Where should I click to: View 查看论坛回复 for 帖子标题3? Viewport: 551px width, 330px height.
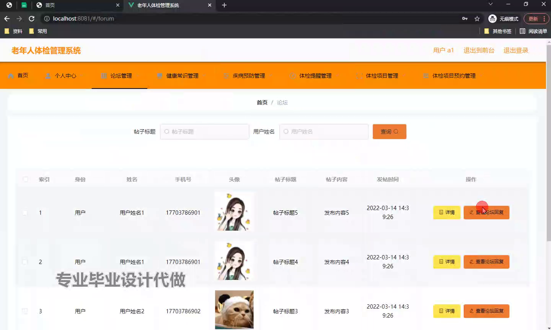(x=486, y=311)
